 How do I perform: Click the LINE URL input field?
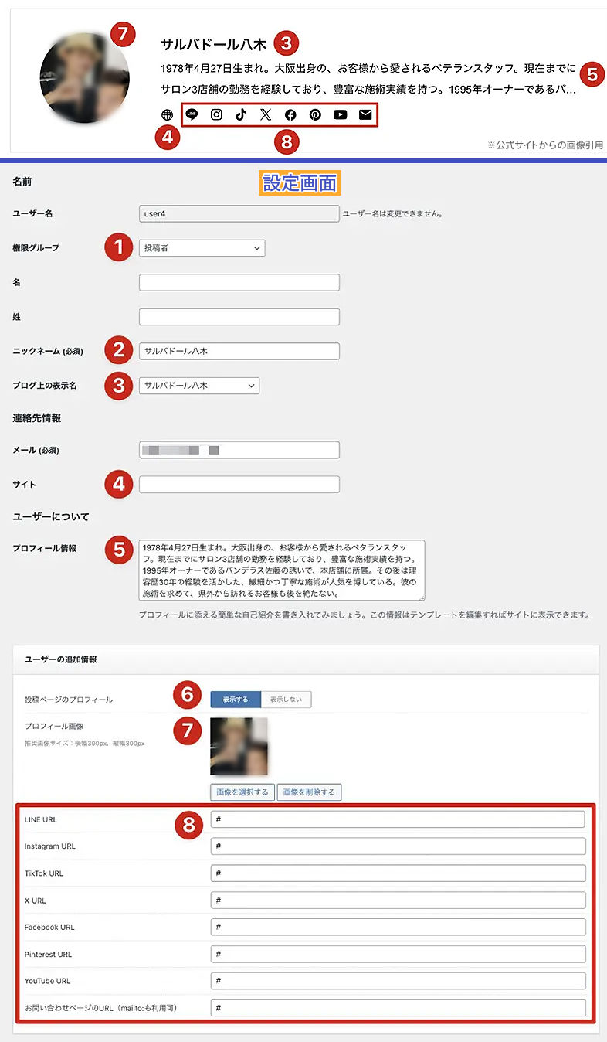(398, 819)
